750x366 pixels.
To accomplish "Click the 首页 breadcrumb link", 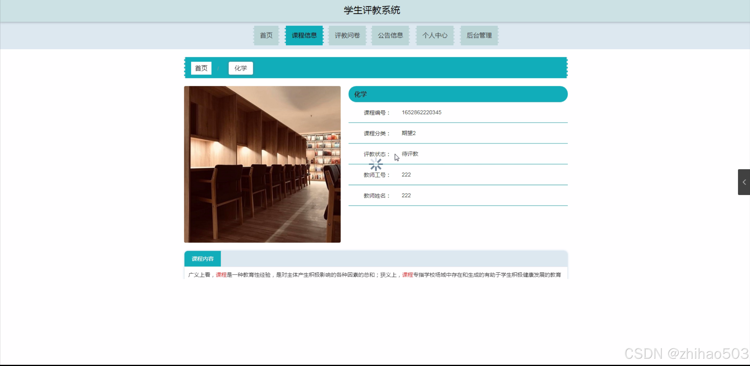I will [x=201, y=68].
